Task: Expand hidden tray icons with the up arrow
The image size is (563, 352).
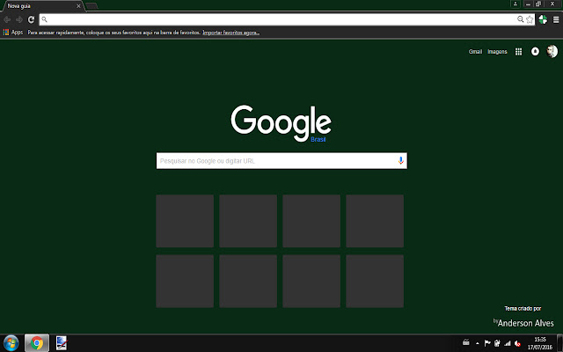Action: pyautogui.click(x=477, y=343)
